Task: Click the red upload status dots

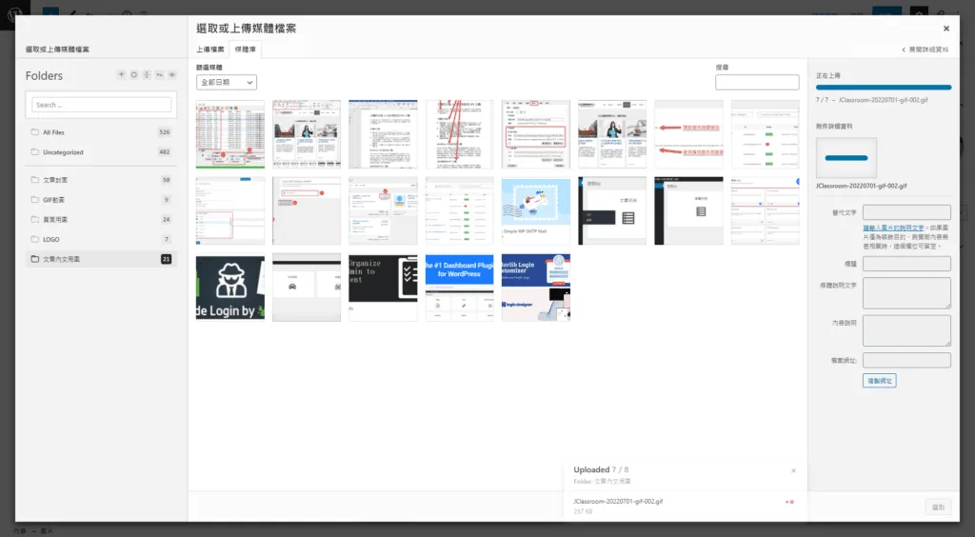Action: [789, 502]
